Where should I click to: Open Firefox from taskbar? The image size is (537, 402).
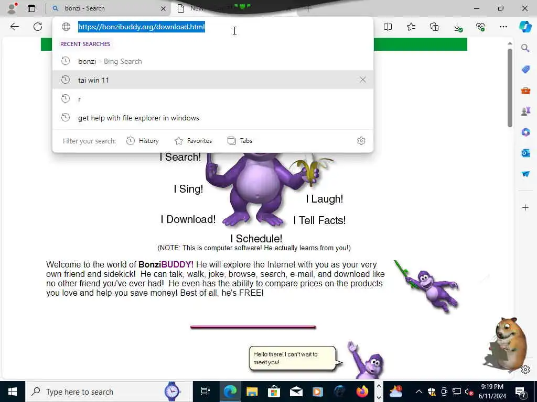point(362,392)
